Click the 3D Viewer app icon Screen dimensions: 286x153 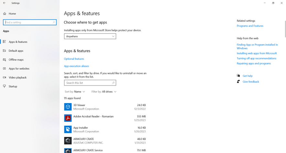pyautogui.click(x=68, y=107)
